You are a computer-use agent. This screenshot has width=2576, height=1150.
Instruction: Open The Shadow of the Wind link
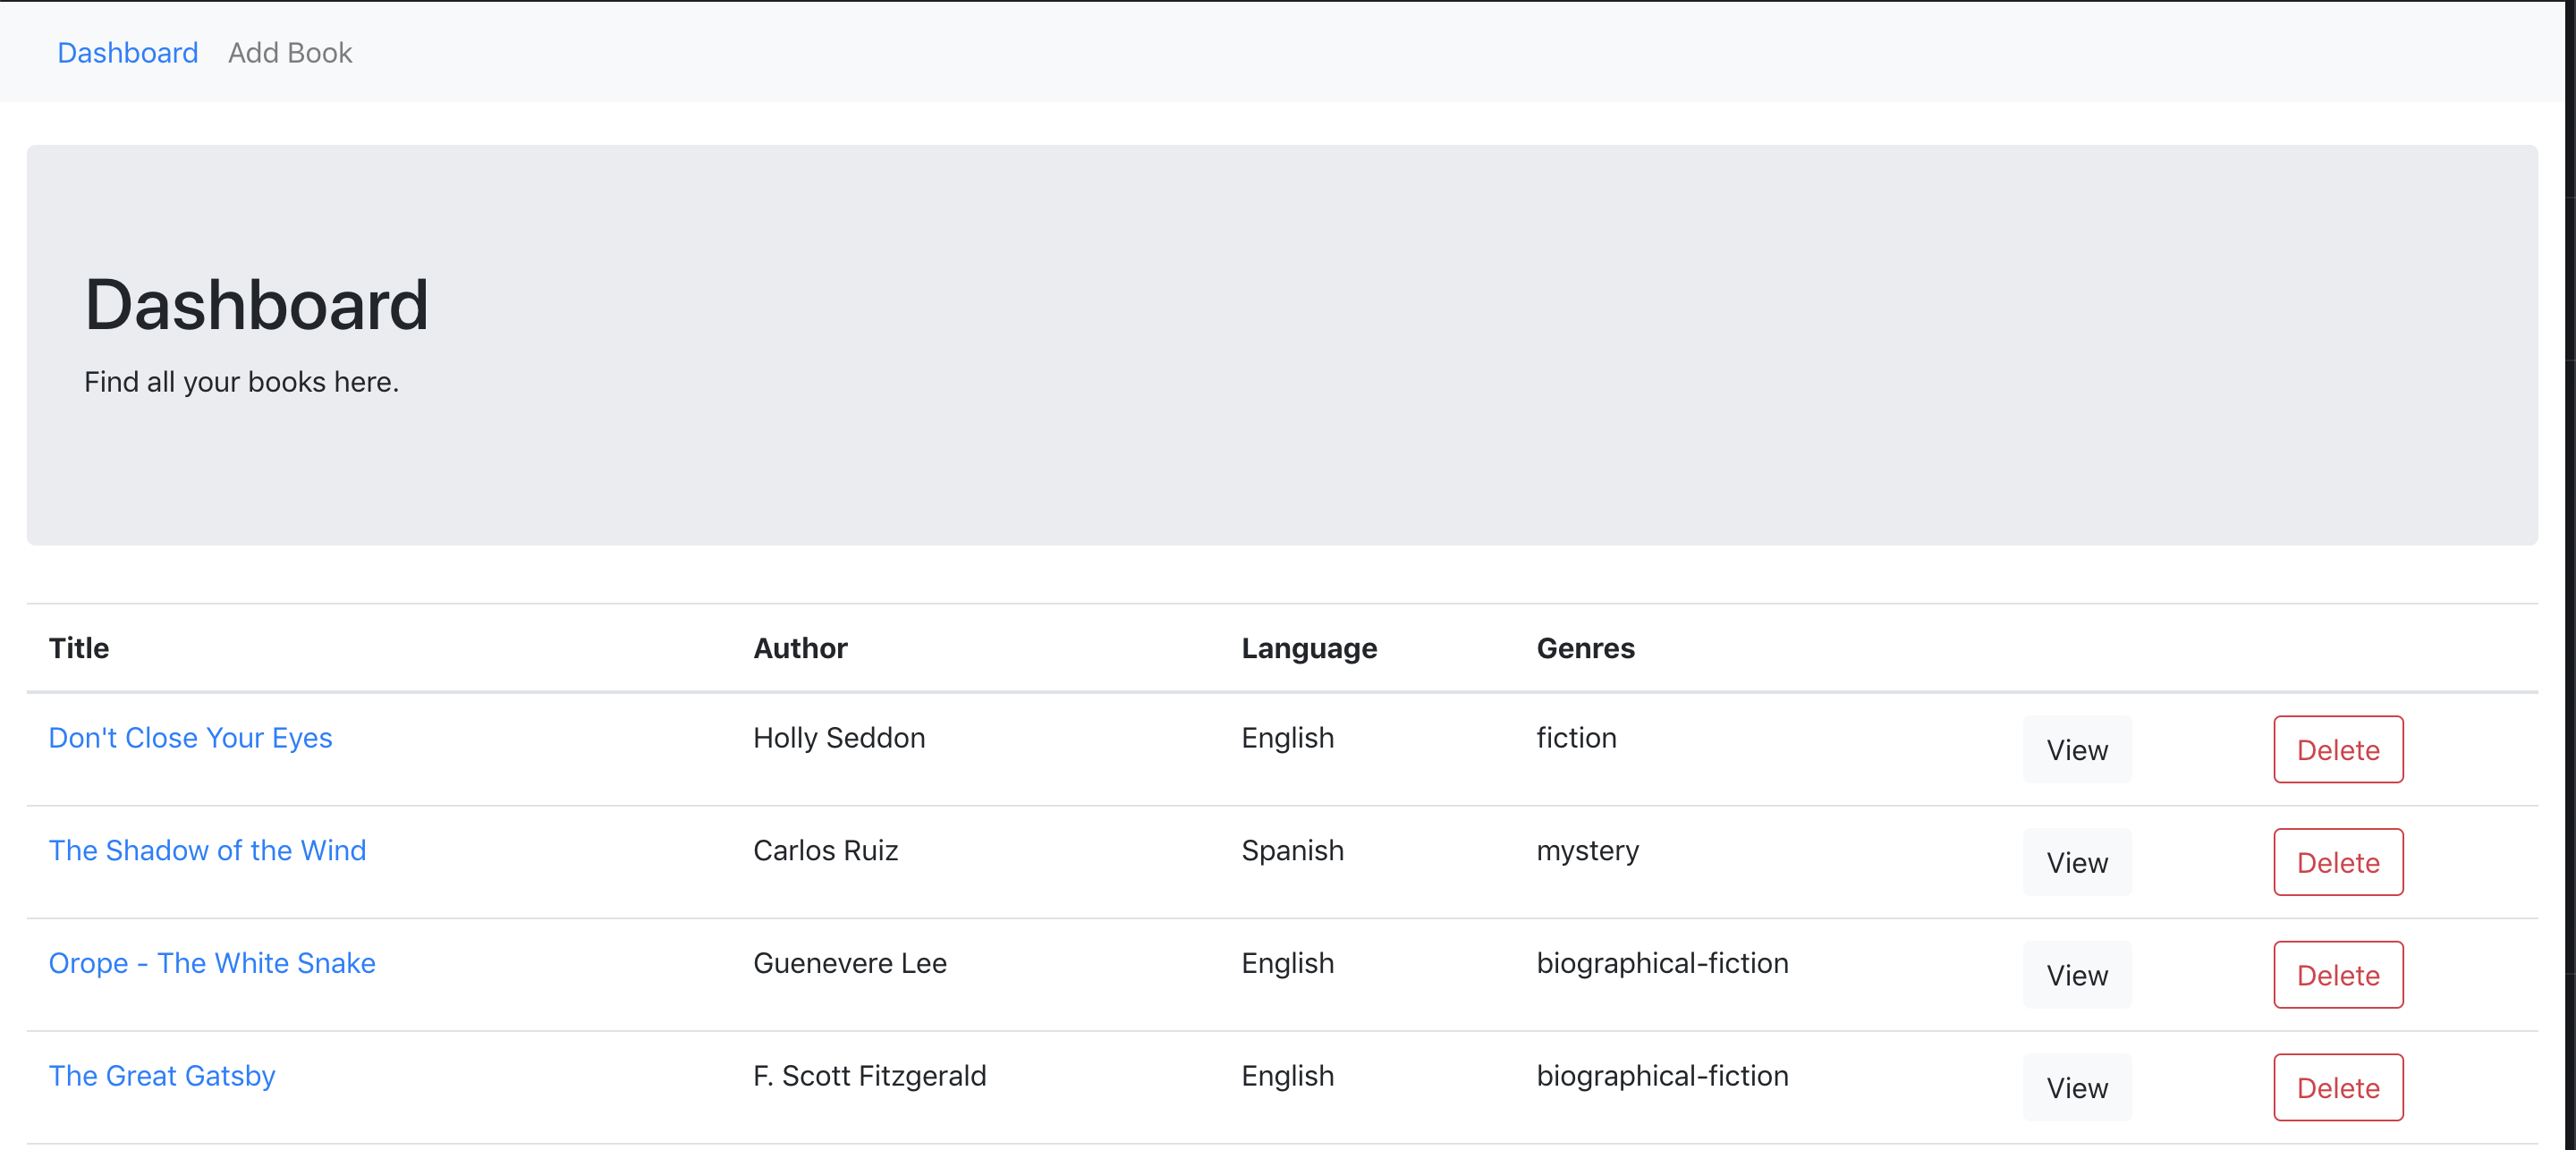pos(207,850)
